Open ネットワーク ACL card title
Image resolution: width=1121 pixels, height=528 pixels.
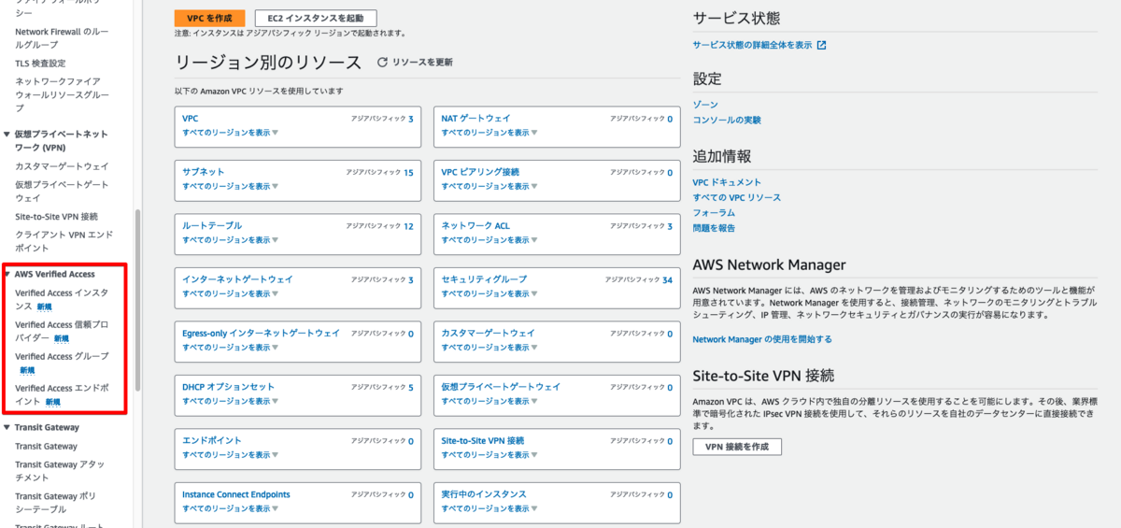coord(475,225)
